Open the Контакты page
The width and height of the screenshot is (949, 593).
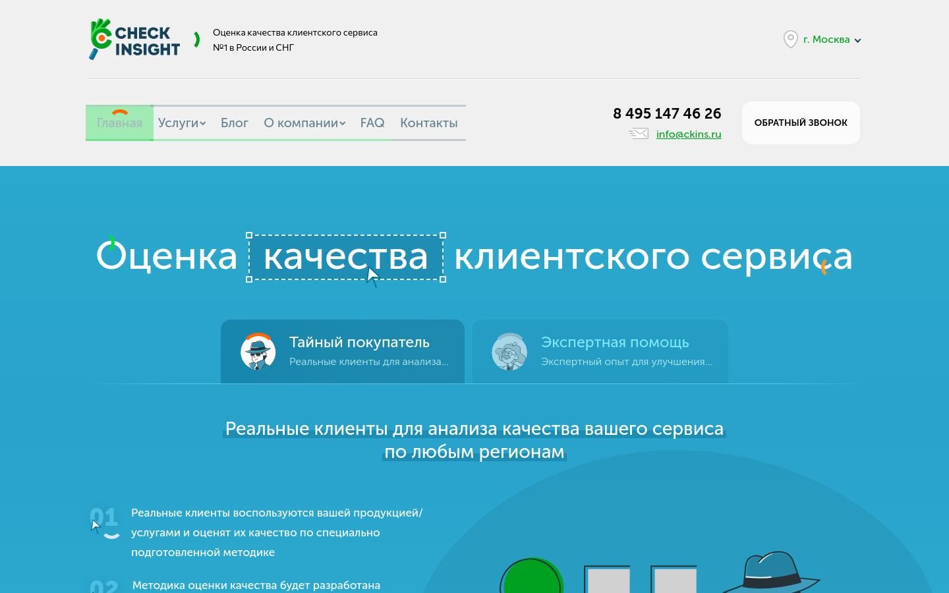(428, 123)
